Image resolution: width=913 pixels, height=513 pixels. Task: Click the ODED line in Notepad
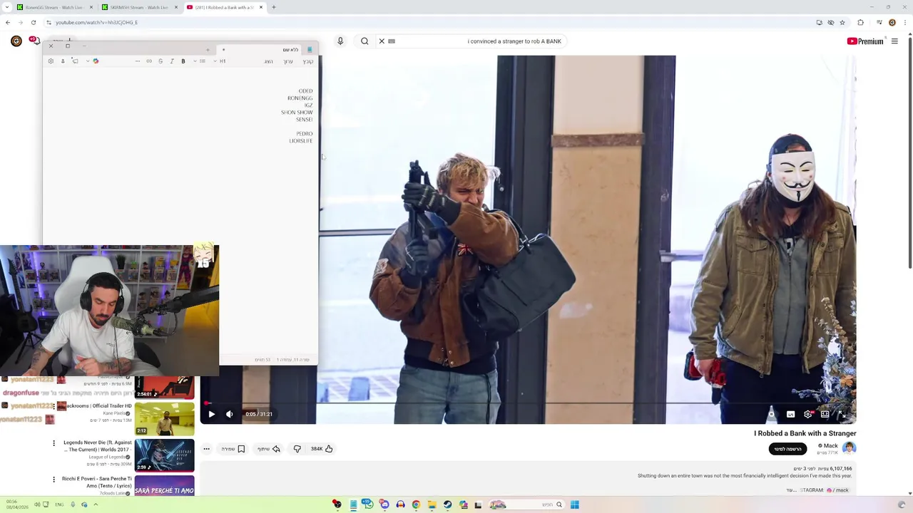pos(305,91)
